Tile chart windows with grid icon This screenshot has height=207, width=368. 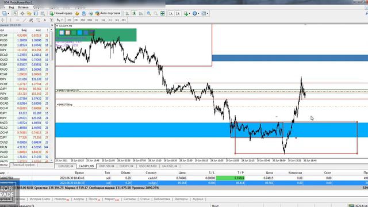pyautogui.click(x=162, y=14)
